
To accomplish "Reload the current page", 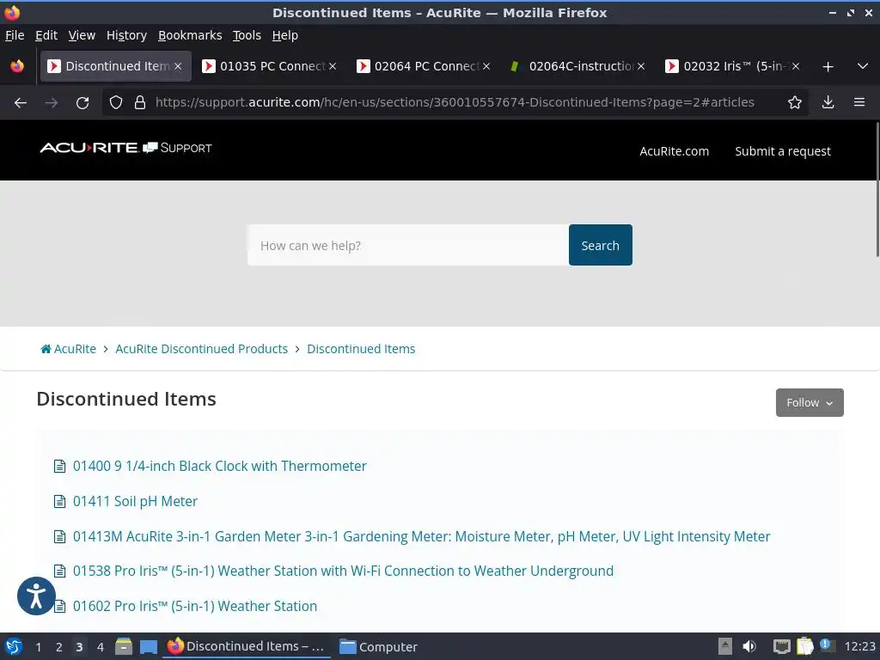I will pyautogui.click(x=82, y=103).
